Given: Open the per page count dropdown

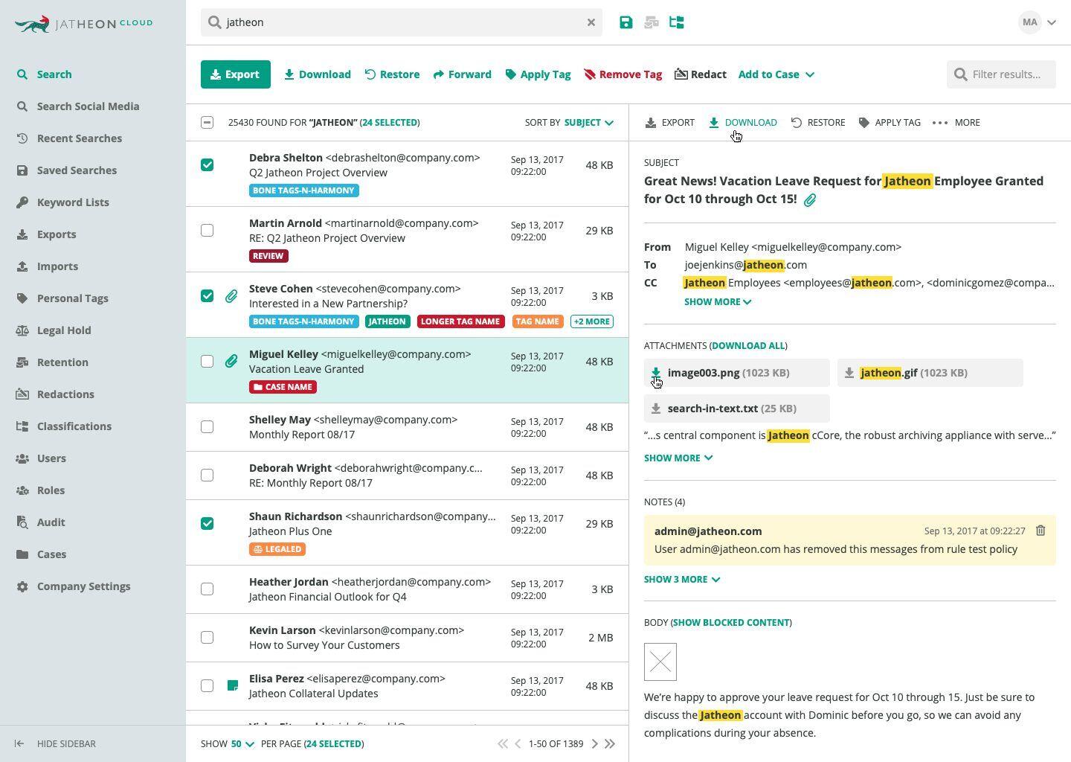Looking at the screenshot, I should (x=242, y=743).
